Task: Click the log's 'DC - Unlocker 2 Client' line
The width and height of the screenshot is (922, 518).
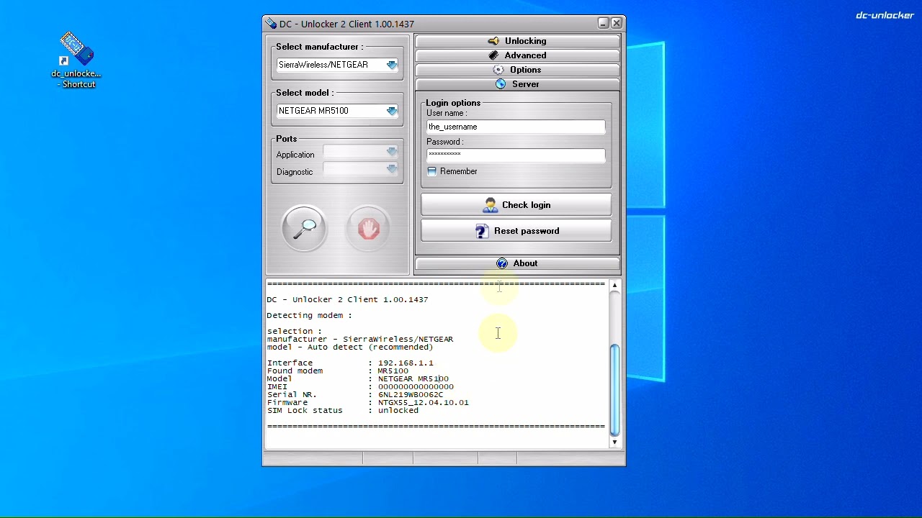Action: [347, 299]
